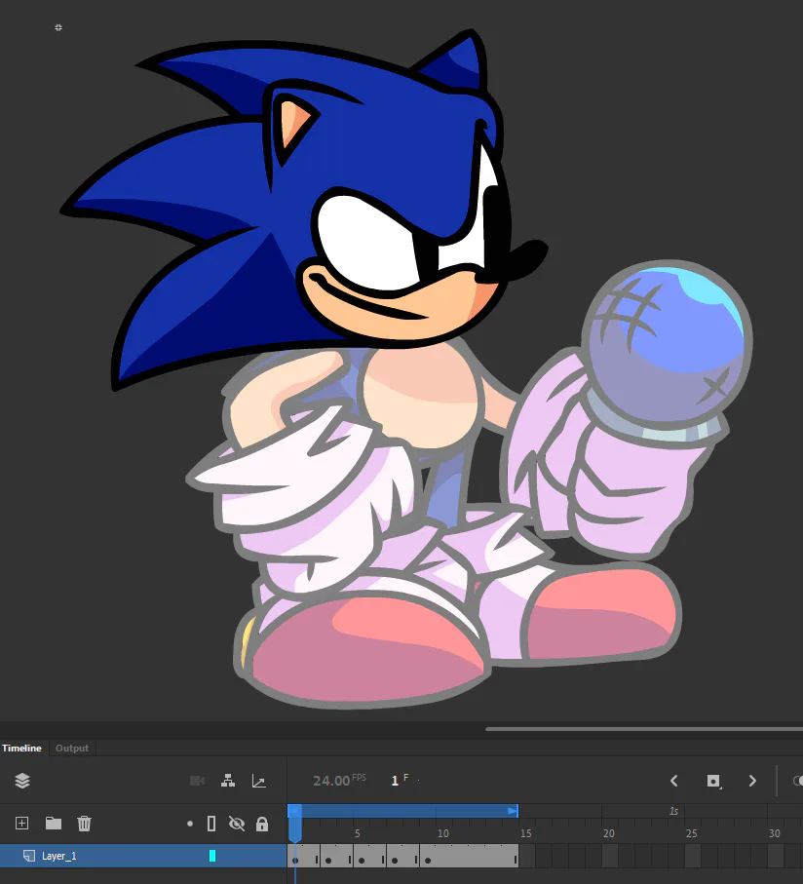
Task: Click the layers view icon
Action: [22, 781]
